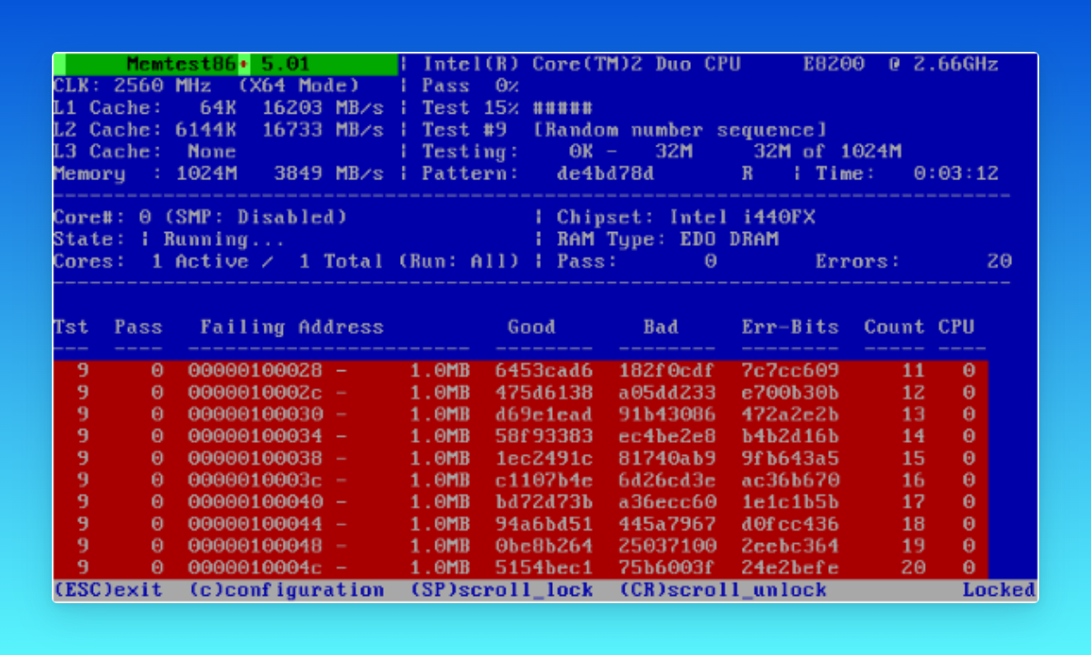1091x655 pixels.
Task: Click the Cores 1 Active / 1 Total line
Action: 286,261
